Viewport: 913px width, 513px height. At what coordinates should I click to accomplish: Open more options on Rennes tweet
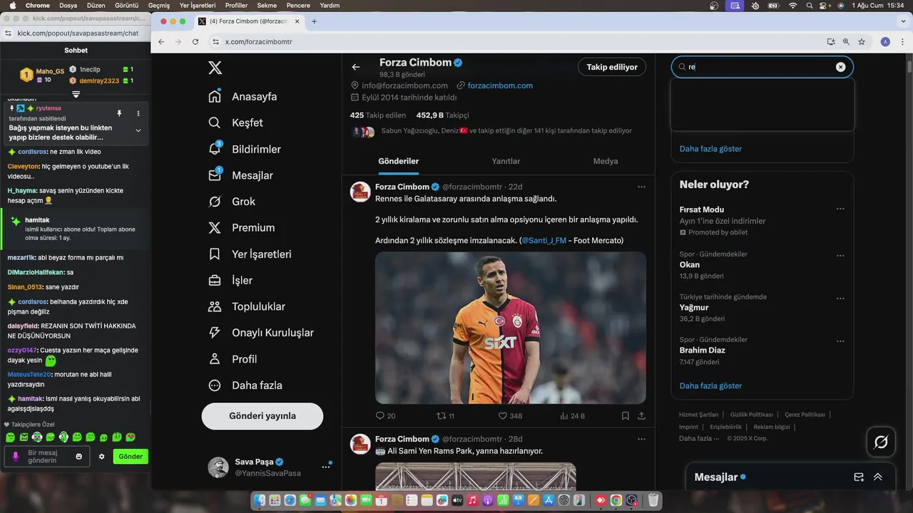[641, 187]
